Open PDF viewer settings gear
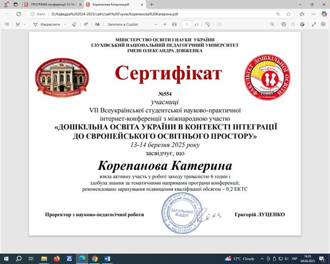Viewport: 330px width, 264px height. click(x=323, y=24)
